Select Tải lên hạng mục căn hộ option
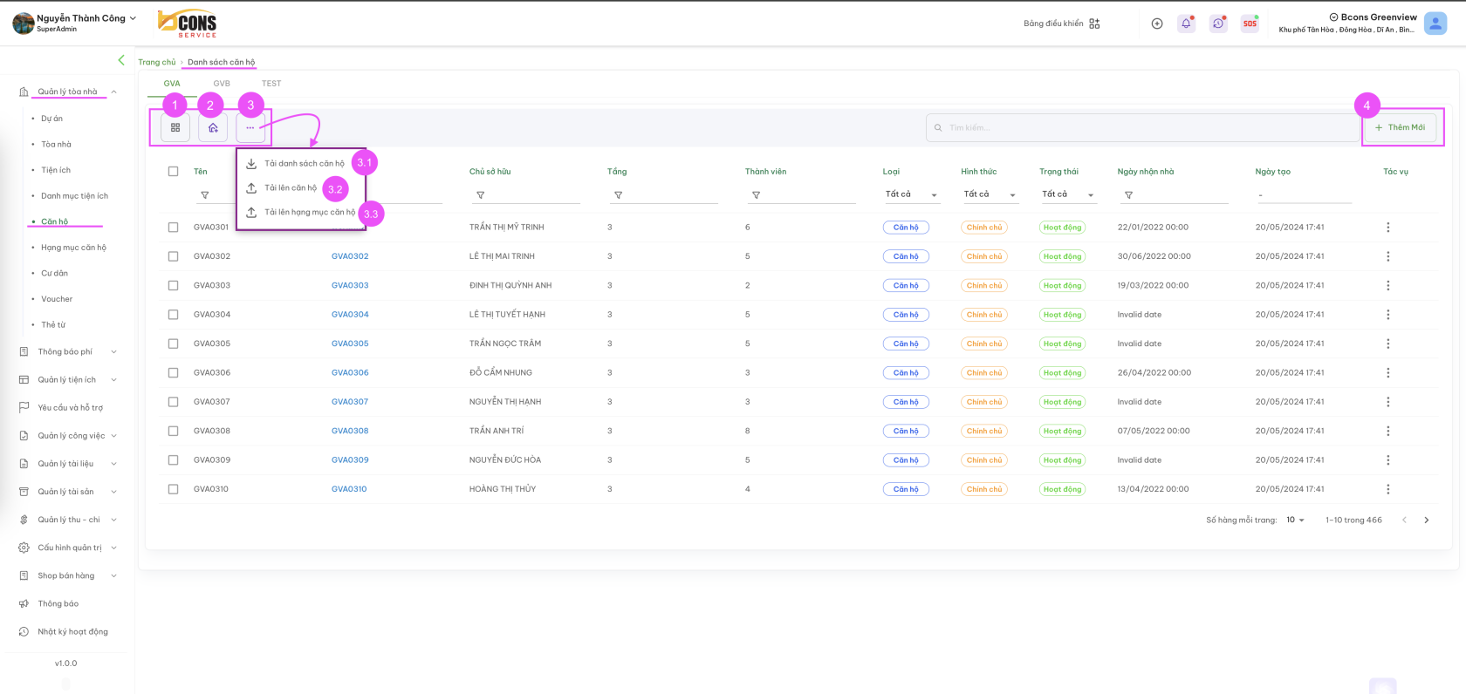 [x=301, y=213]
